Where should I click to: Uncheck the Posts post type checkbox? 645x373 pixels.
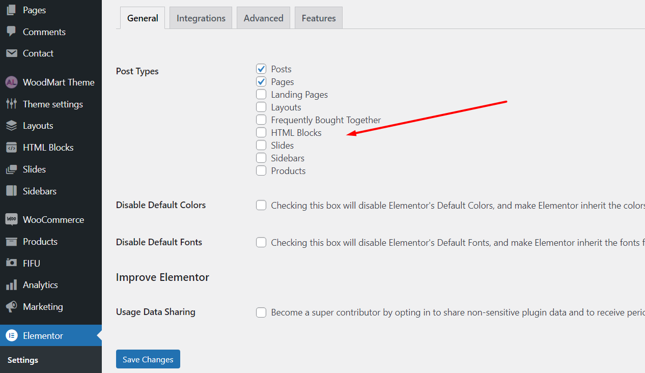[261, 69]
